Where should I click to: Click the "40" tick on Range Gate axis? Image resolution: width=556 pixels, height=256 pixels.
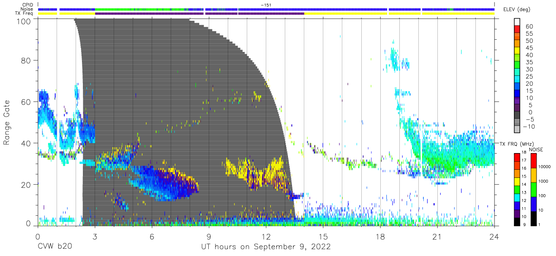click(x=27, y=143)
